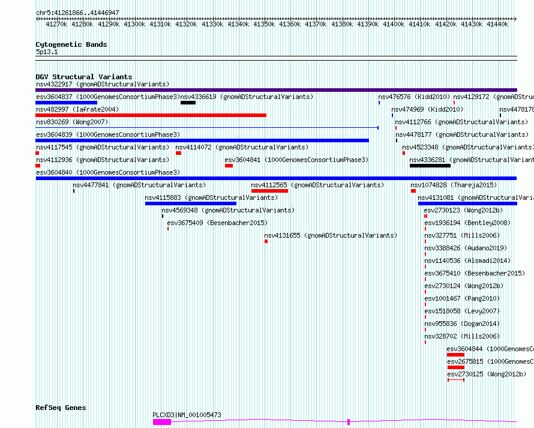
Task: Open nsv4131081 variant label
Action: click(x=476, y=197)
